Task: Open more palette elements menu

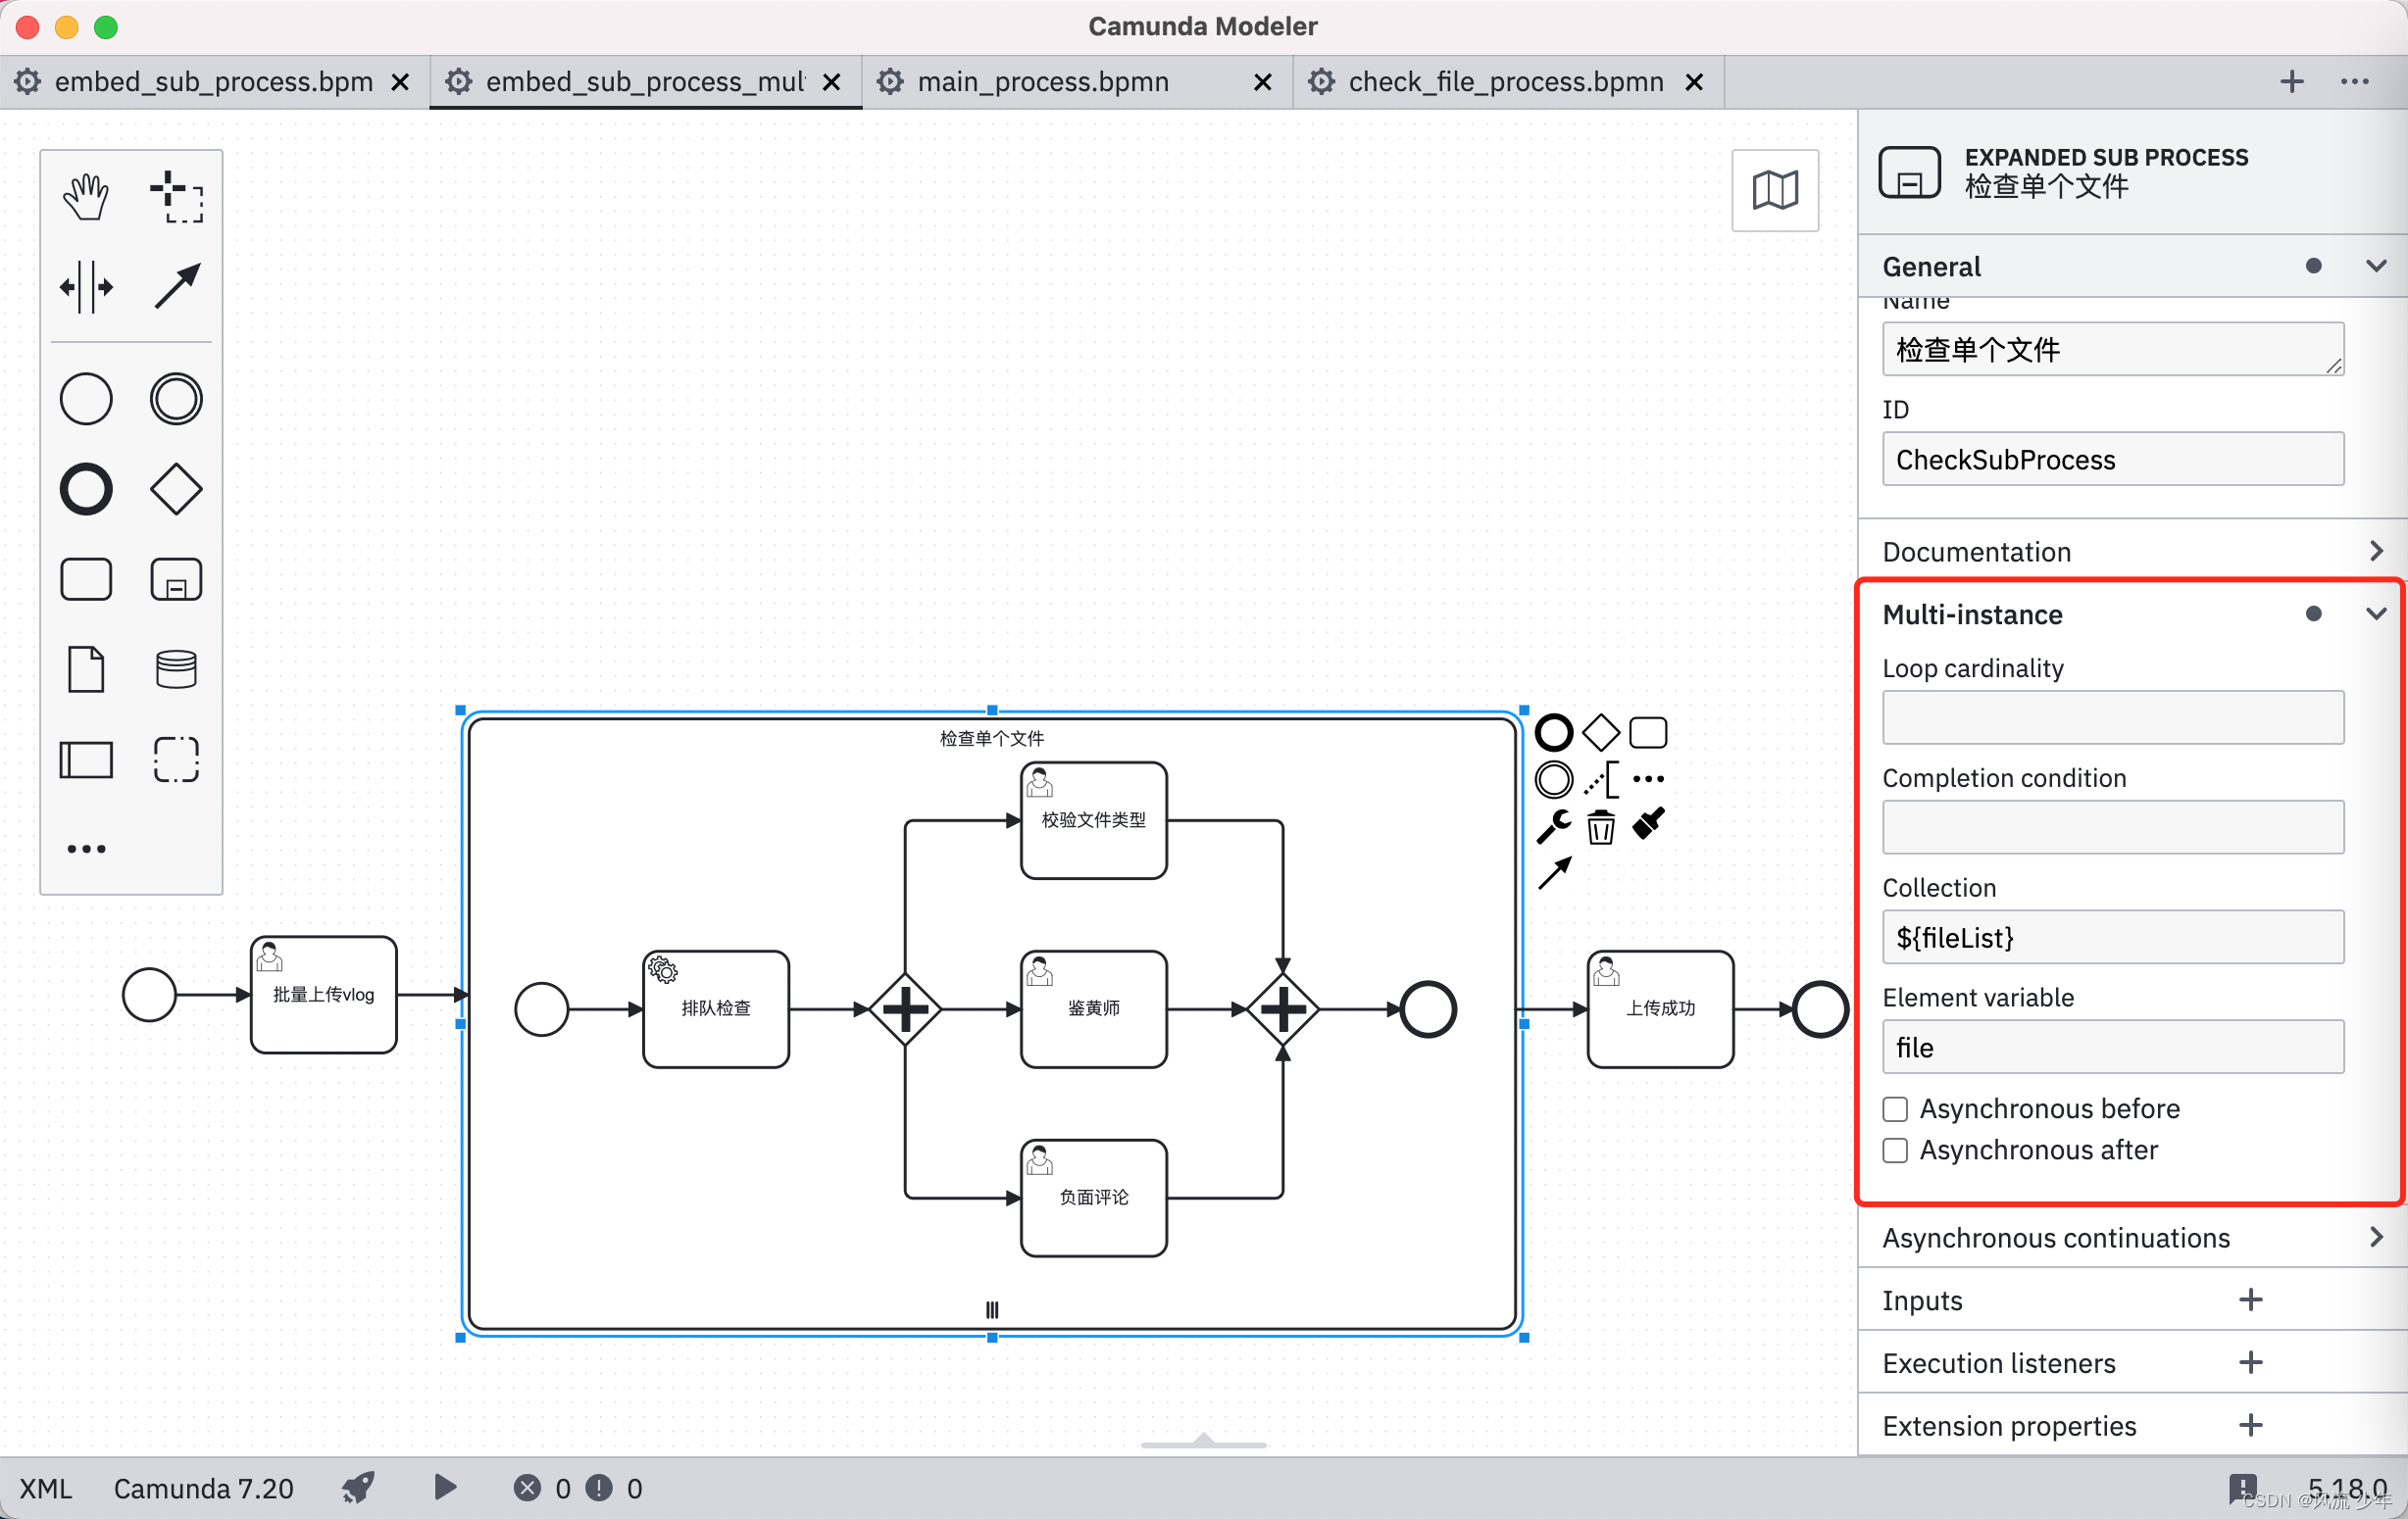Action: tap(86, 850)
